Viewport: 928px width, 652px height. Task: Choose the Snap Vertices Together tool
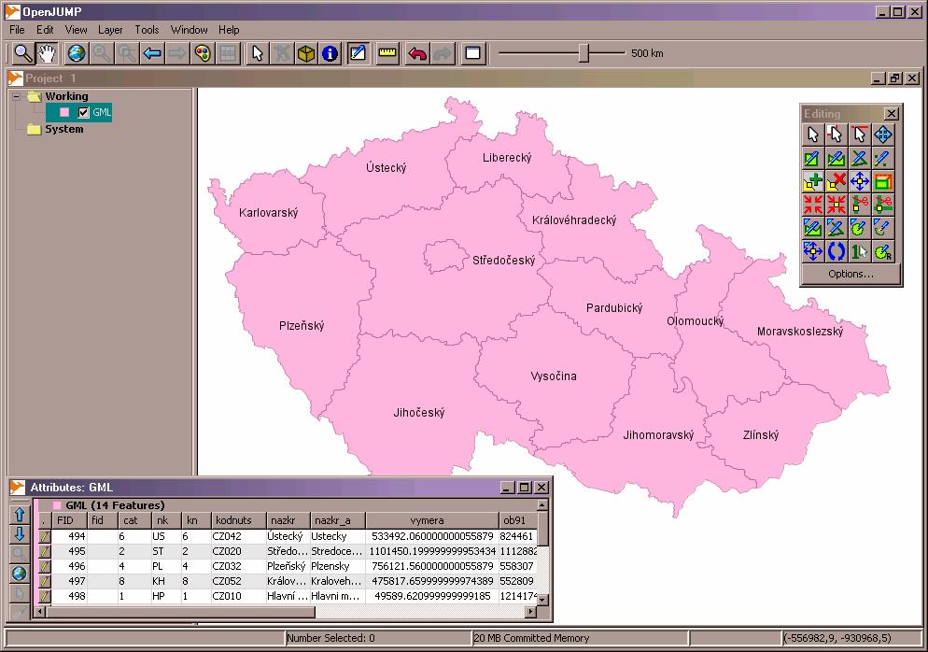pos(812,205)
